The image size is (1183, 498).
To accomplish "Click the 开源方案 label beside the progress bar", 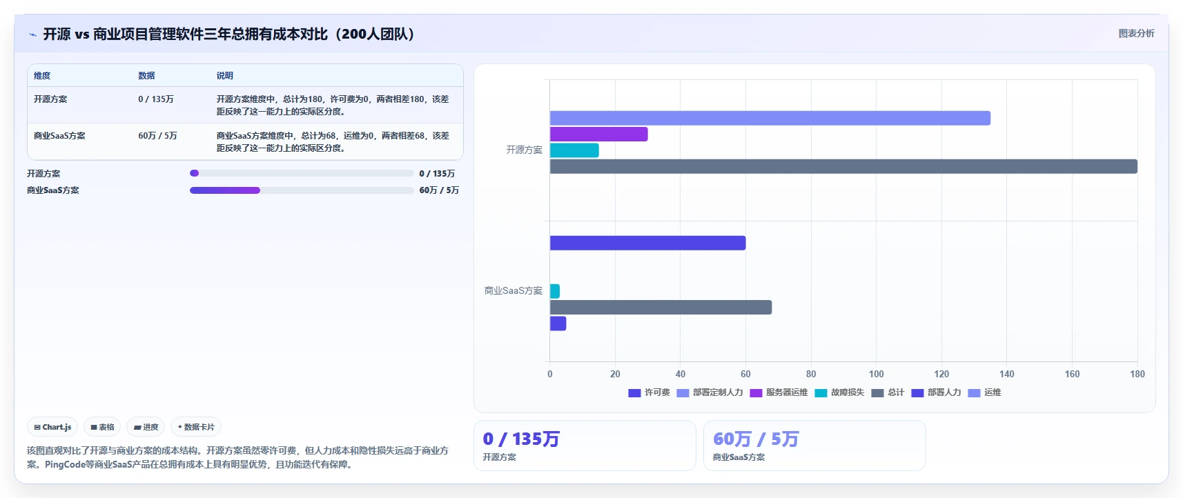I will click(x=43, y=174).
